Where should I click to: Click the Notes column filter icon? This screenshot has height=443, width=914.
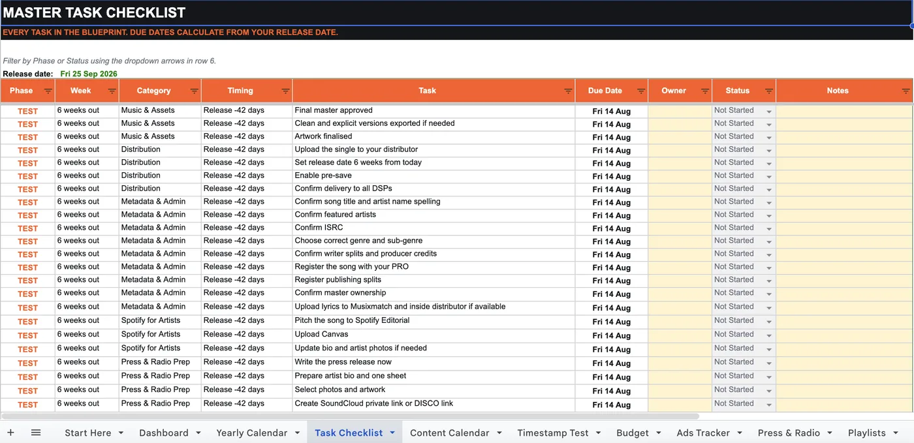(906, 91)
